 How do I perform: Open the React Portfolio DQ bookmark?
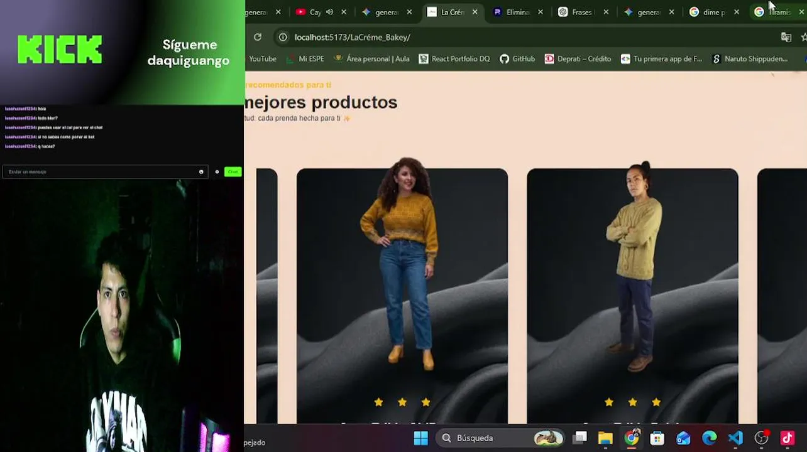pyautogui.click(x=454, y=59)
